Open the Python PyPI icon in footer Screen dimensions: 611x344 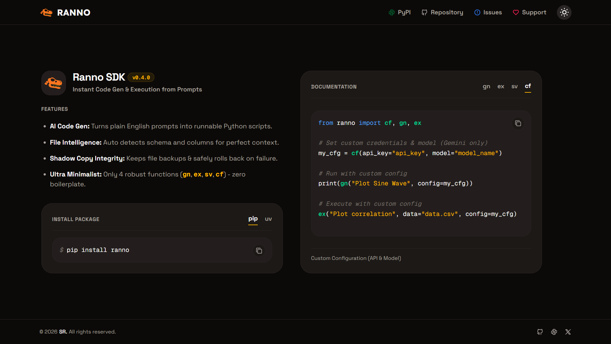tap(554, 332)
